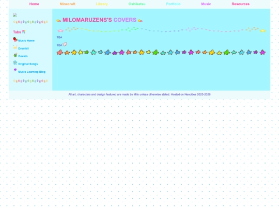Click the pinwheel icon next to Tabs
This screenshot has height=209, width=279.
point(24,32)
